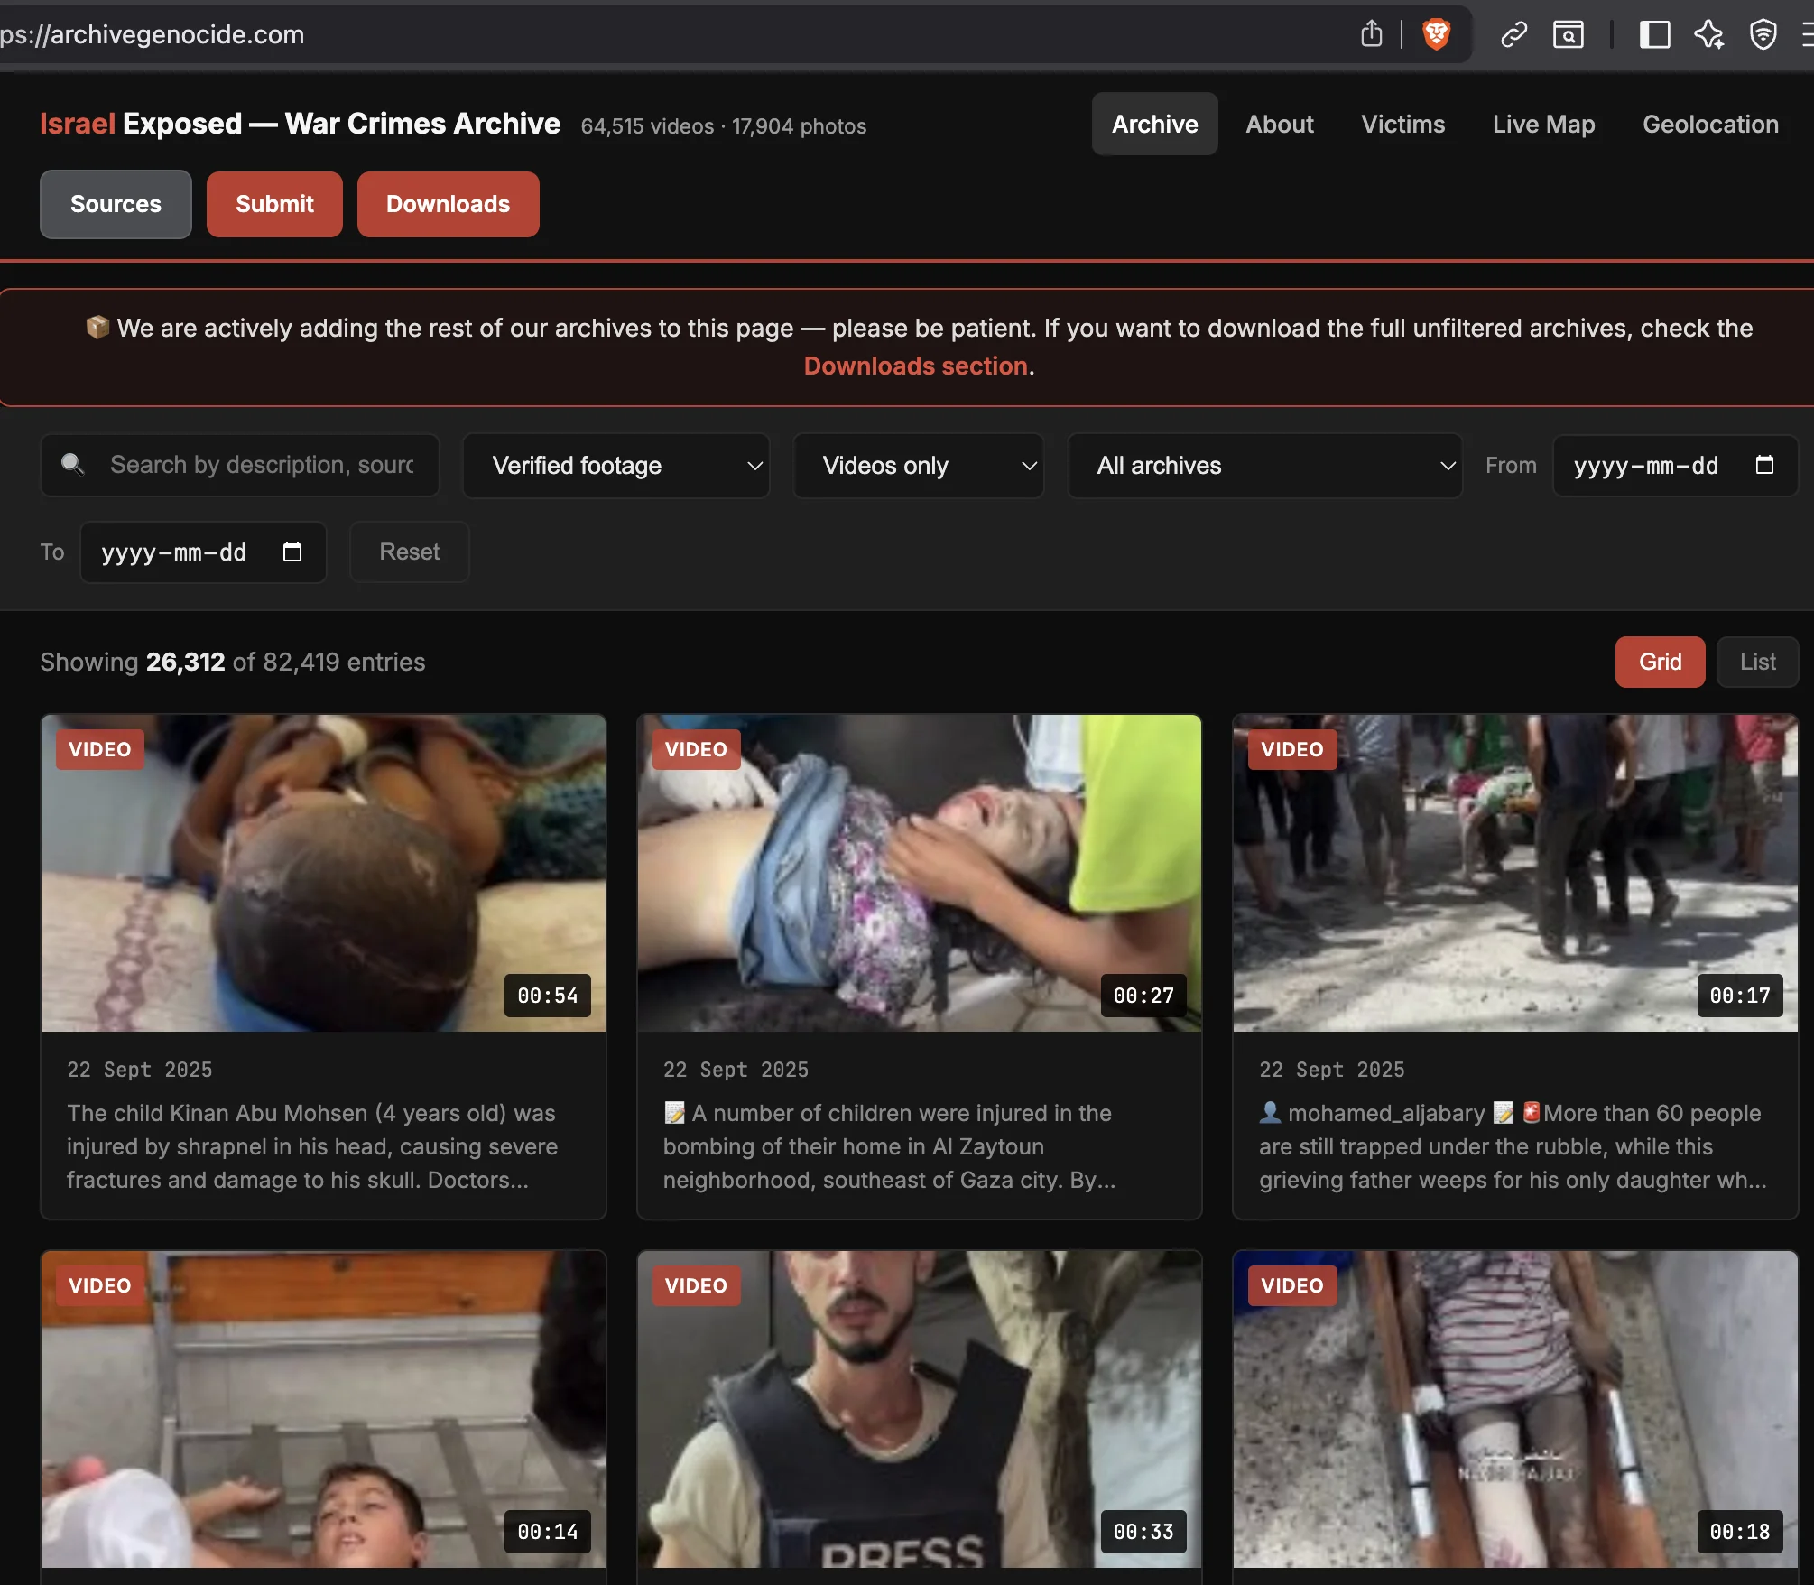Open the 00:14 video thumbnail

pos(323,1409)
